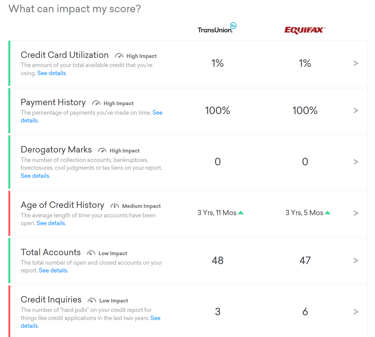
Task: Click the low impact gauge for Total Accounts
Action: (x=91, y=253)
